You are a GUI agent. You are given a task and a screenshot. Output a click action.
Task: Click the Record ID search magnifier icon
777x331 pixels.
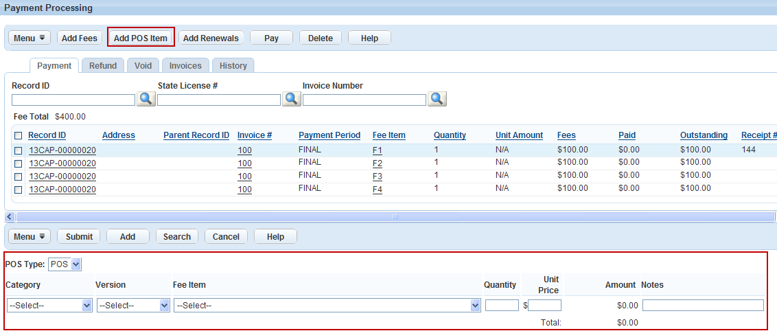(146, 99)
